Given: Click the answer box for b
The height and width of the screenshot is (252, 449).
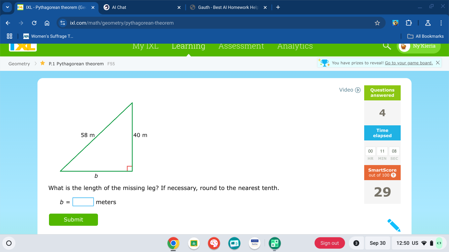Looking at the screenshot, I should [x=83, y=202].
